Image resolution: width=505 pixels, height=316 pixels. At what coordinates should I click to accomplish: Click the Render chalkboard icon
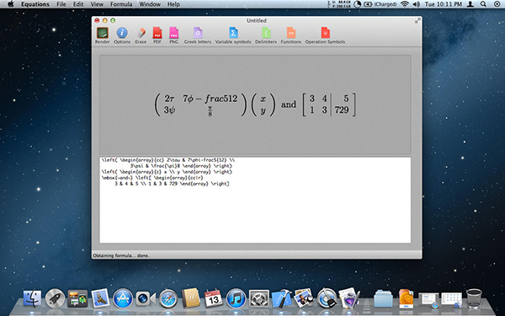103,33
